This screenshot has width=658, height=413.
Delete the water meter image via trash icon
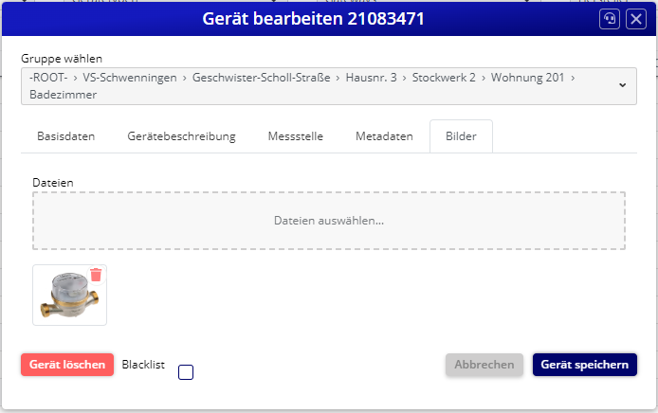95,275
